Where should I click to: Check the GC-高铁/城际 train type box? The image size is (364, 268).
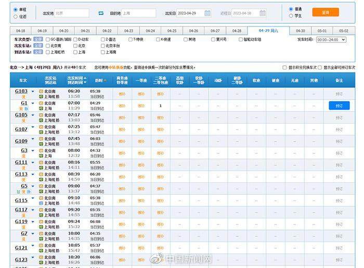click(x=48, y=39)
